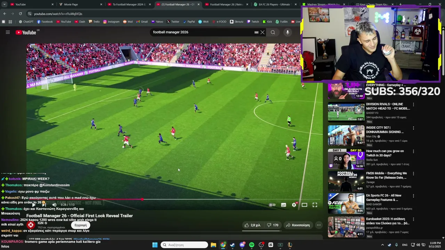Image resolution: width=445 pixels, height=250 pixels.
Task: Switch to EA FC 26 Players tab
Action: [x=275, y=5]
